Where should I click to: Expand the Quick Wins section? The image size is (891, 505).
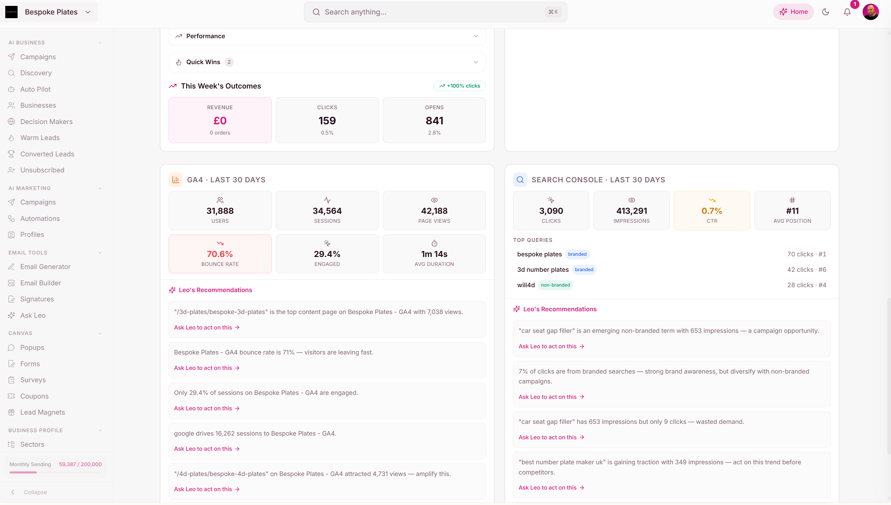pos(475,62)
